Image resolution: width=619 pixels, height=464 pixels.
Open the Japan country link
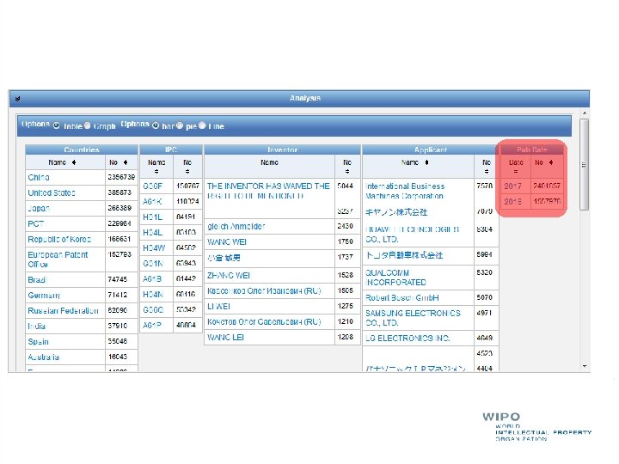coord(39,208)
